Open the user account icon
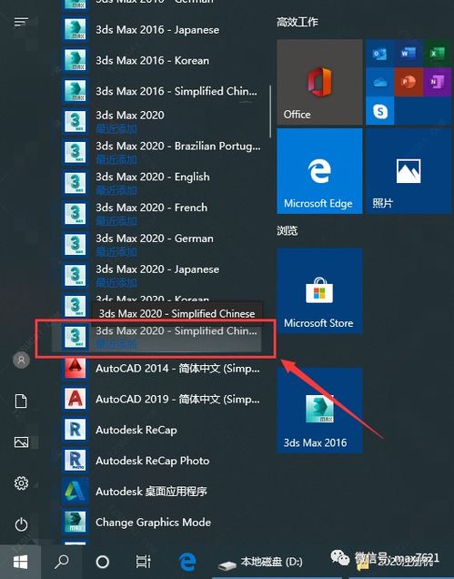This screenshot has width=454, height=579. pos(21,360)
